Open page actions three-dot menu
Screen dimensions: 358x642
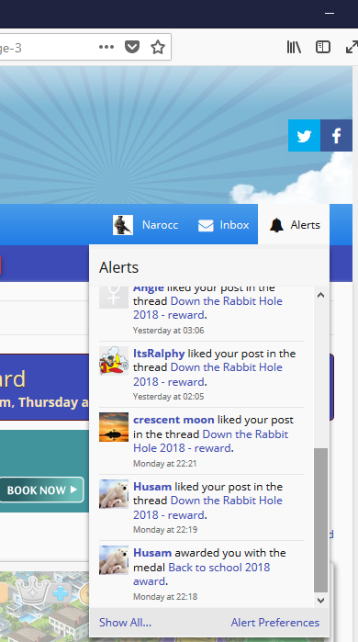coord(106,47)
